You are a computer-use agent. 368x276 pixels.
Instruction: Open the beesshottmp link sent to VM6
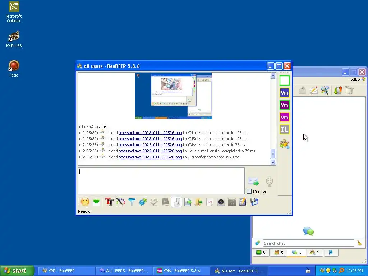[x=150, y=145]
